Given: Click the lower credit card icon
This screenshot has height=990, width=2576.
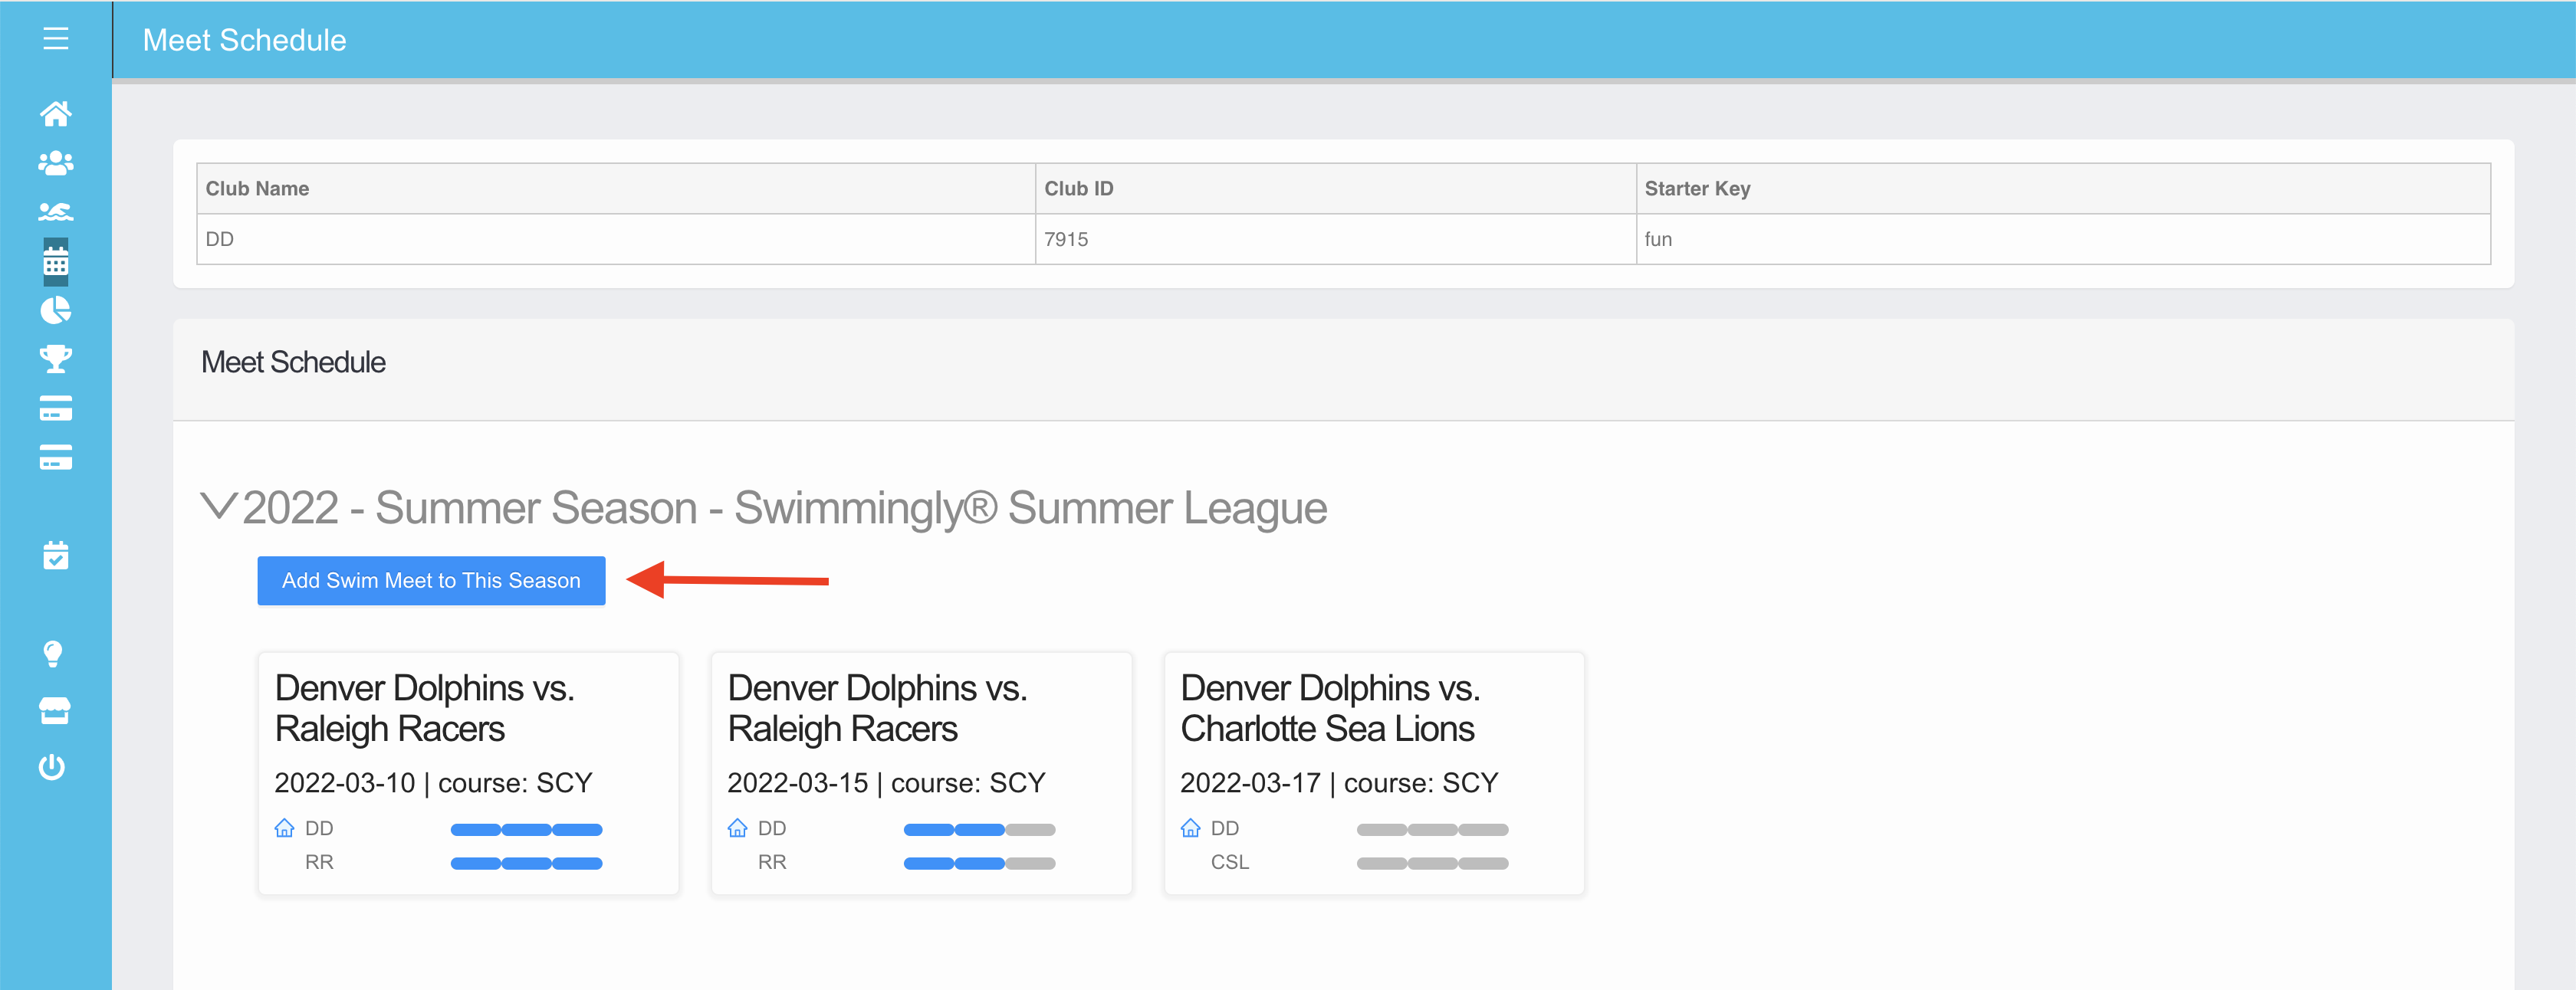Looking at the screenshot, I should click(56, 457).
